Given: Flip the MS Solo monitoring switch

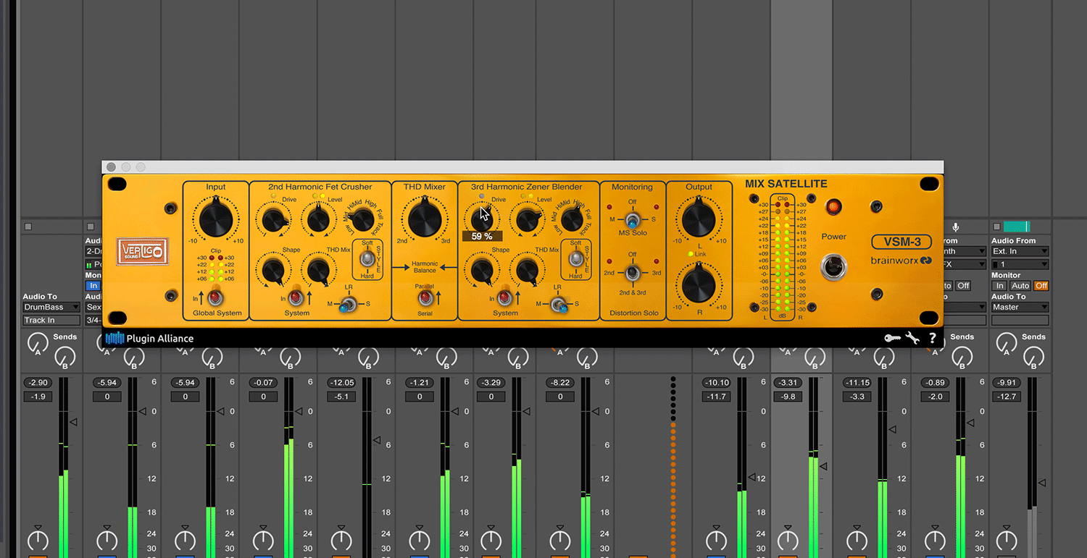Looking at the screenshot, I should point(633,220).
